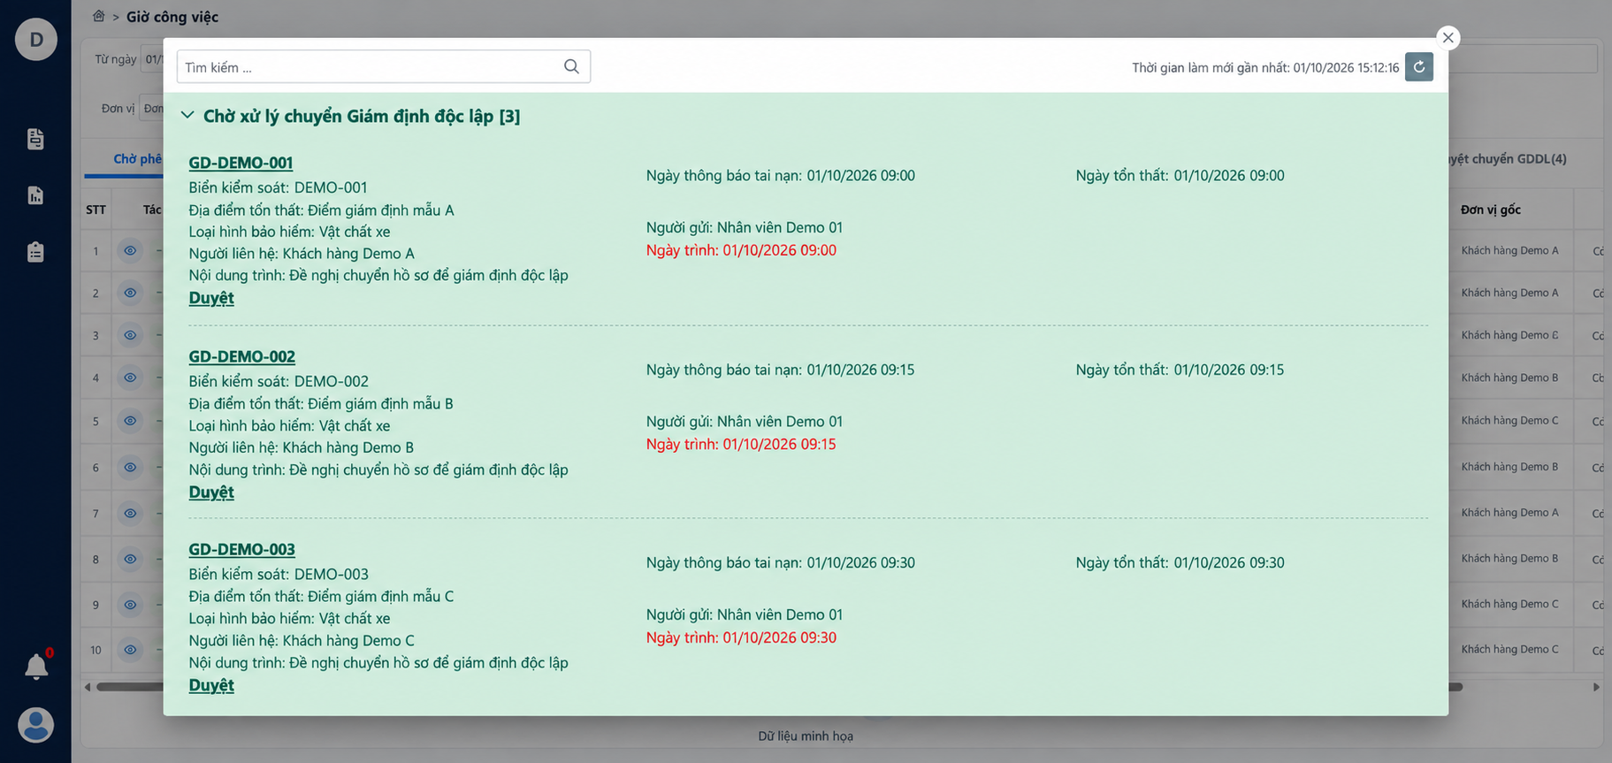Click the left arrow of the horizontal scrollbar
This screenshot has height=763, width=1612.
click(88, 687)
